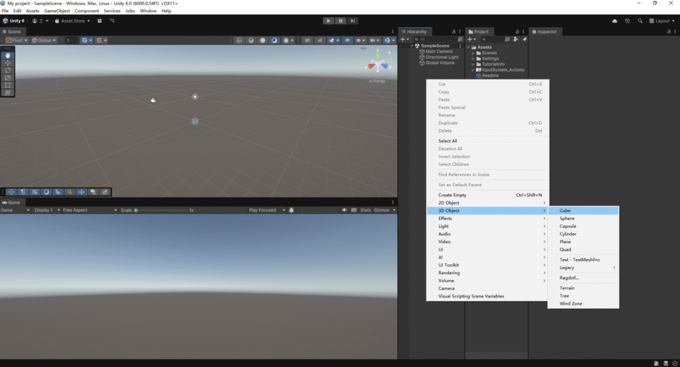Toggle the Inspector panel lock
Screen dimensions: 680x367
(669, 32)
